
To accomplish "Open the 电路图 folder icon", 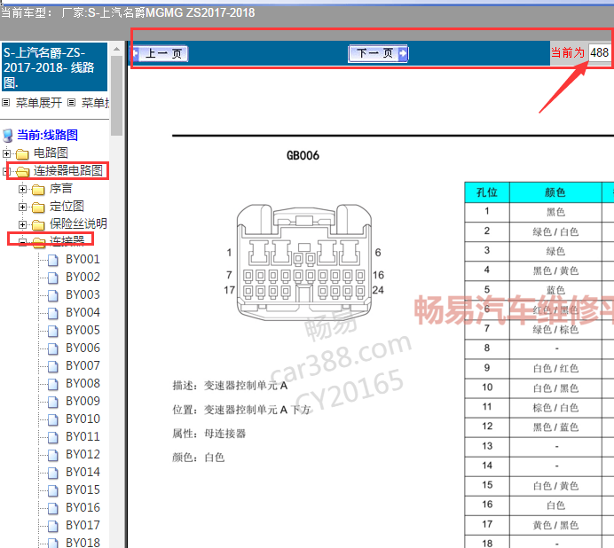I will click(x=22, y=153).
